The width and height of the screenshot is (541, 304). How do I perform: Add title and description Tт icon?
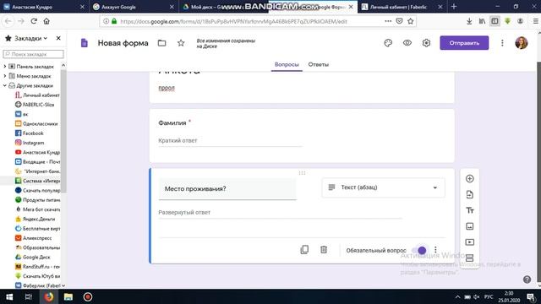coord(470,210)
